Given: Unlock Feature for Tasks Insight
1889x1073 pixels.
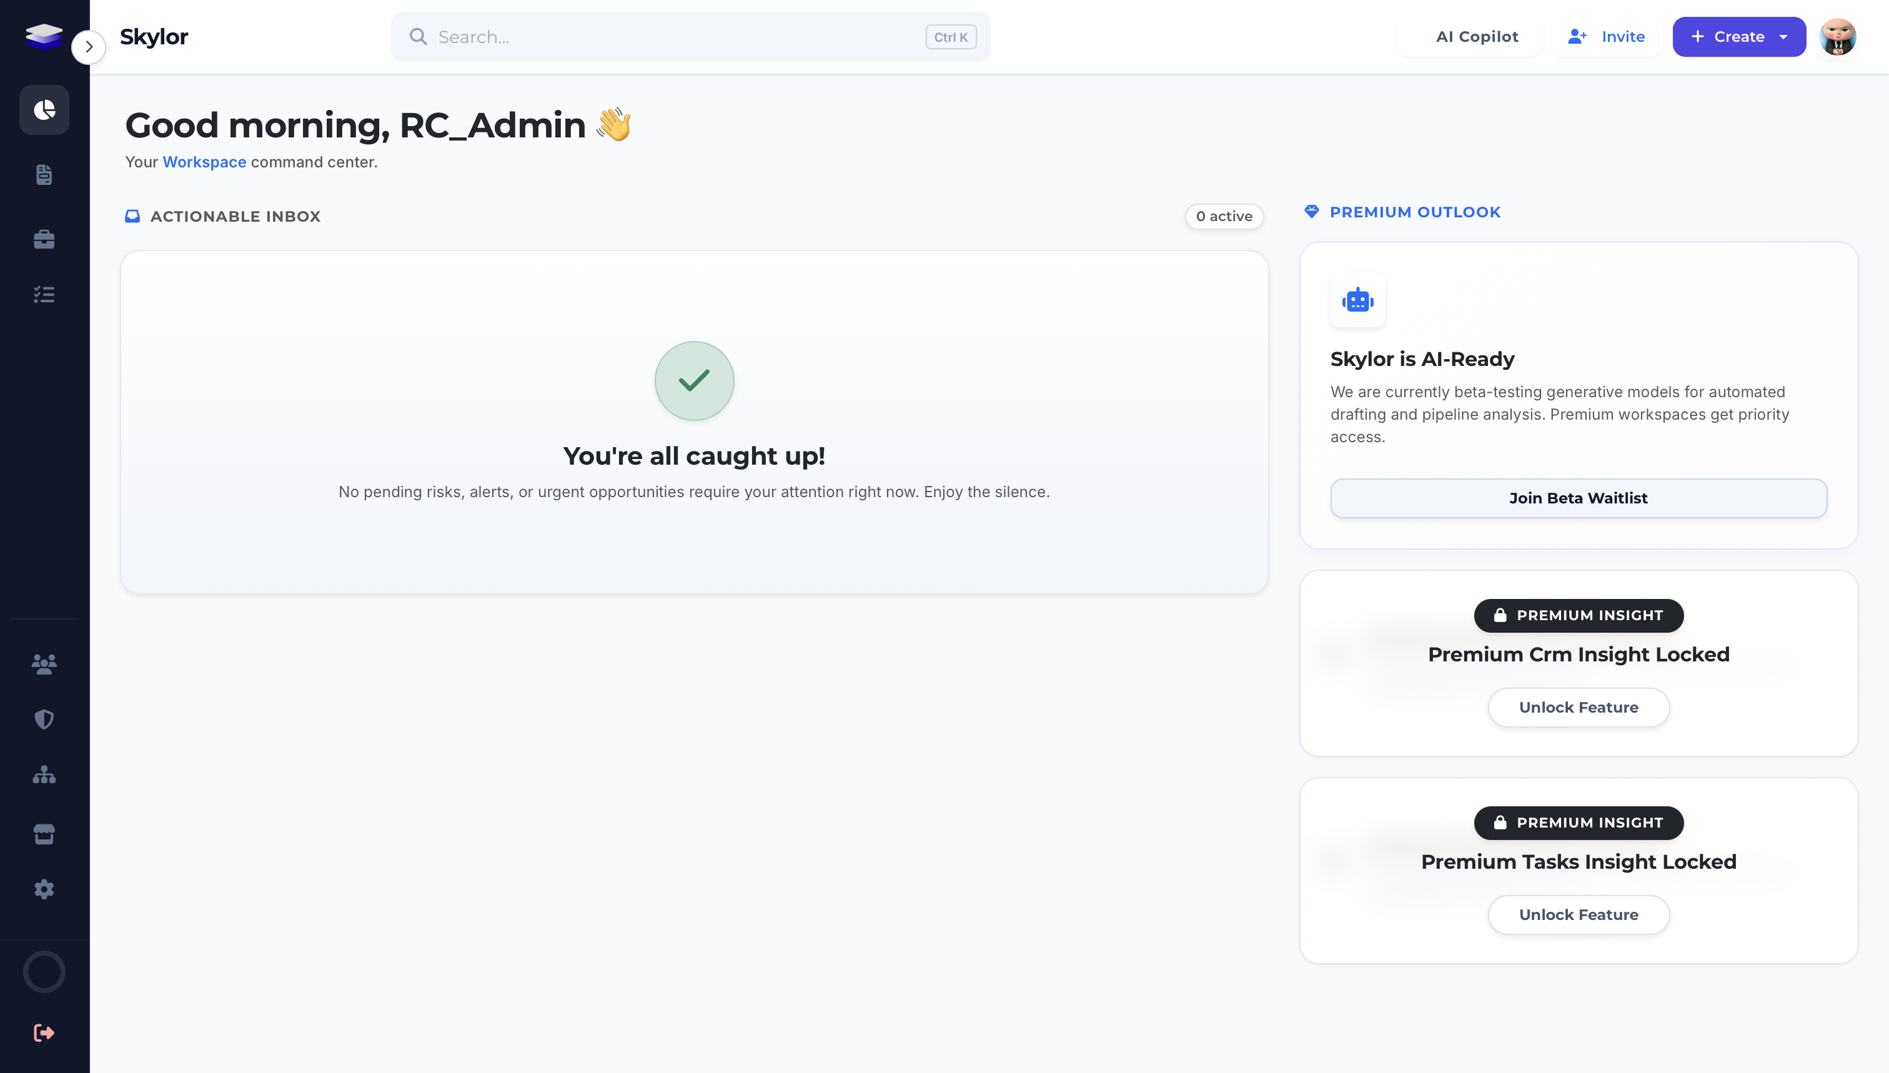Looking at the screenshot, I should [x=1578, y=914].
